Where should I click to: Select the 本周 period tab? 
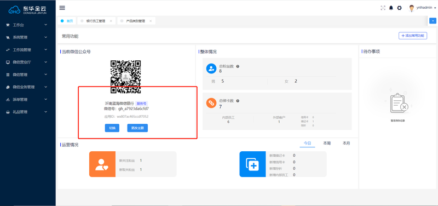[x=327, y=143]
